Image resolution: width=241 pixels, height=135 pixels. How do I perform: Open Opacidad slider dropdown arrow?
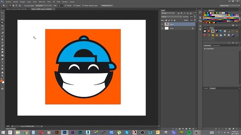click(195, 16)
